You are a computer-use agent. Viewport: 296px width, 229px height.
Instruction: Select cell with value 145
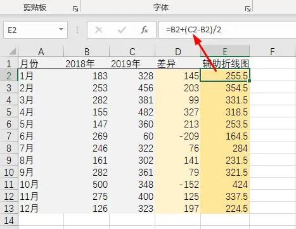click(178, 75)
